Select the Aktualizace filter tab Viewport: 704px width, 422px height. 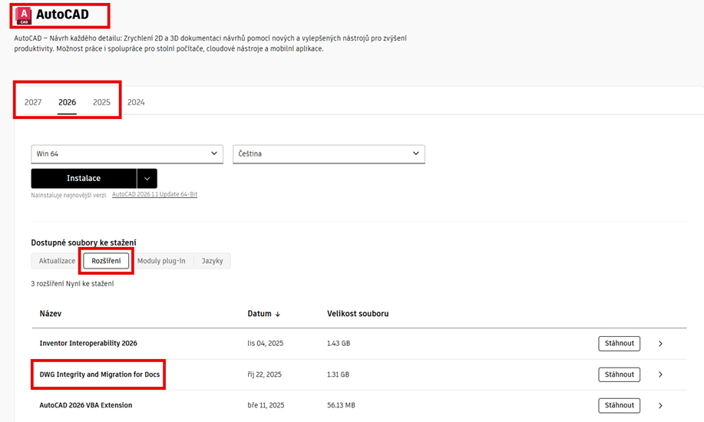[x=57, y=261]
